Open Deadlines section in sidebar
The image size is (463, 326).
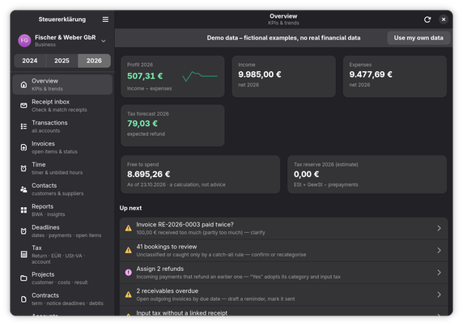point(62,231)
